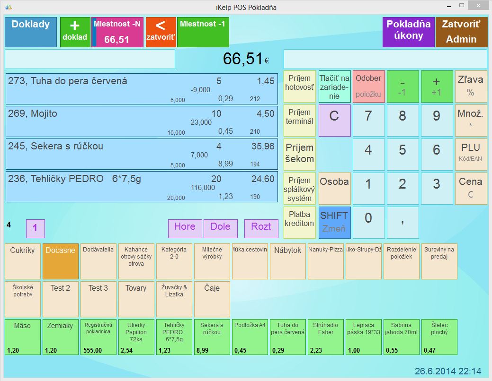This screenshot has height=381, width=492.
Task: Click the Cena euro price button
Action: click(x=470, y=188)
